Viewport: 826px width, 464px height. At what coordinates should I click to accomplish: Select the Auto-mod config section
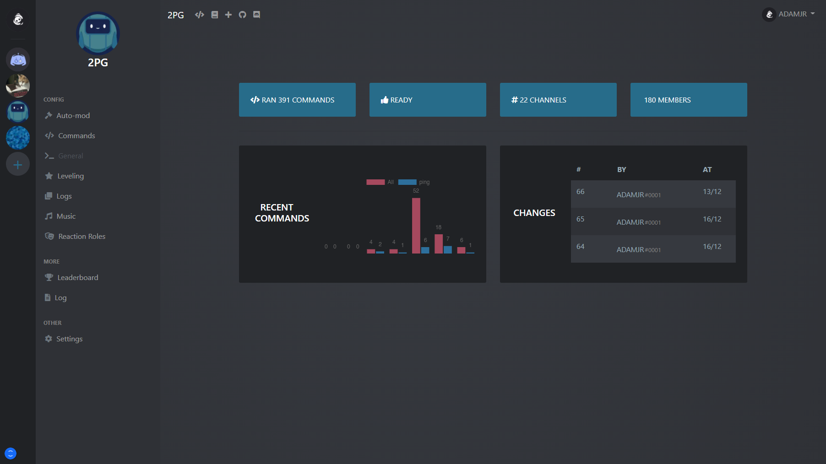[x=72, y=115]
